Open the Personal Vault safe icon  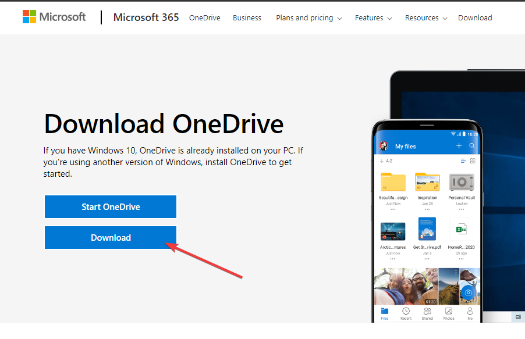coord(462,183)
